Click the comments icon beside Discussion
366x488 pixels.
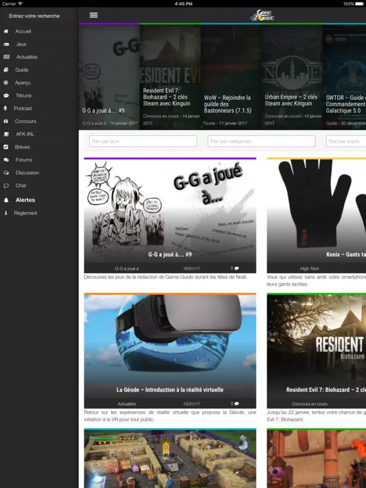pos(6,173)
